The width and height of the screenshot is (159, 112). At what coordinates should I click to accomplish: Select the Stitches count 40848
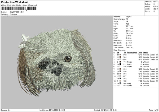[x=156, y=2]
